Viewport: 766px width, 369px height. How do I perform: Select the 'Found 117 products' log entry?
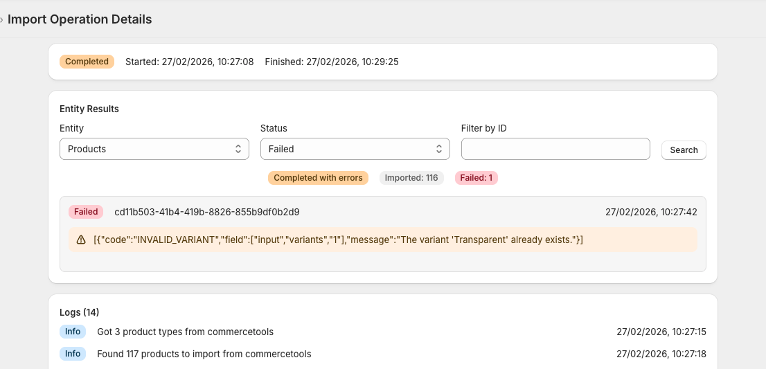(x=204, y=354)
